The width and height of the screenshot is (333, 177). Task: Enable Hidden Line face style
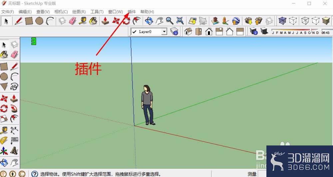coord(316,21)
